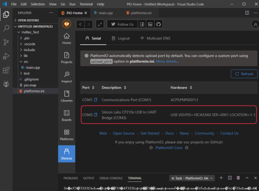The image size is (259, 191).
Task: Open the Libraries section
Action: coord(67,97)
